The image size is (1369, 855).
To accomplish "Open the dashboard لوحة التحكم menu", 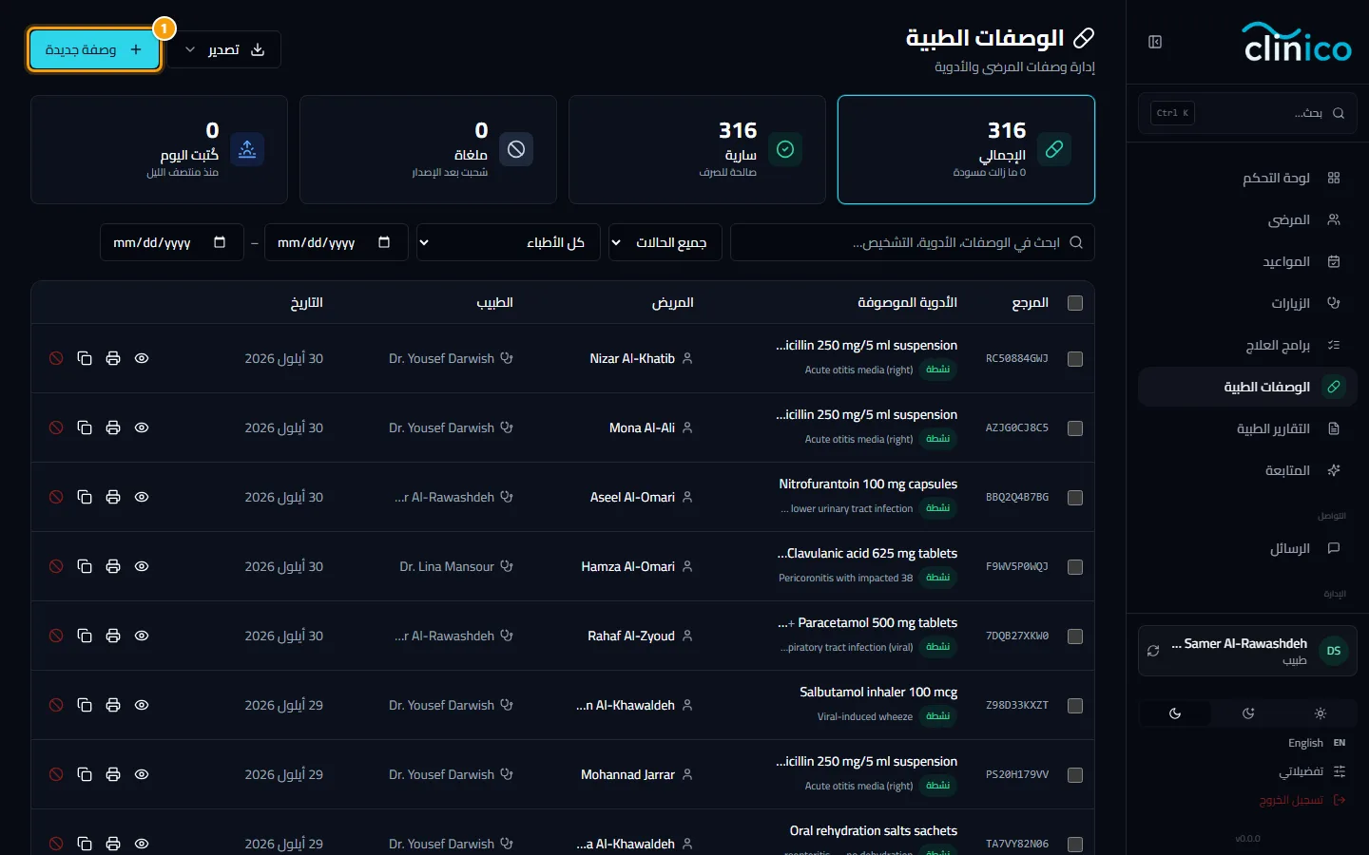I will (x=1247, y=178).
